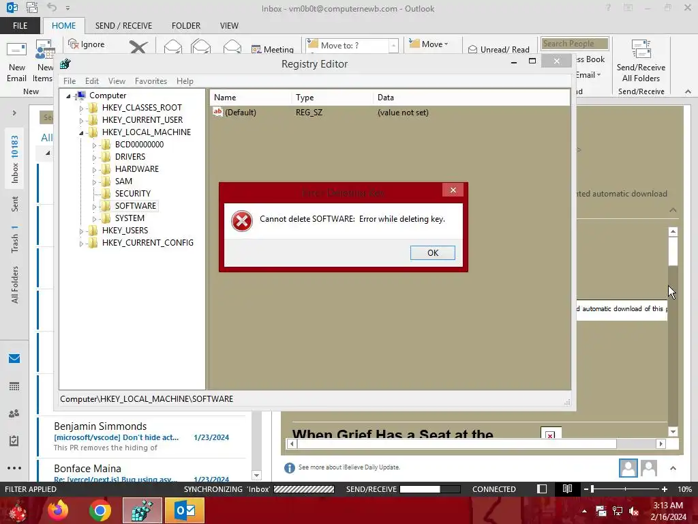Open the Sent folder shortcut
Viewport: 698px width, 524px height.
14,203
